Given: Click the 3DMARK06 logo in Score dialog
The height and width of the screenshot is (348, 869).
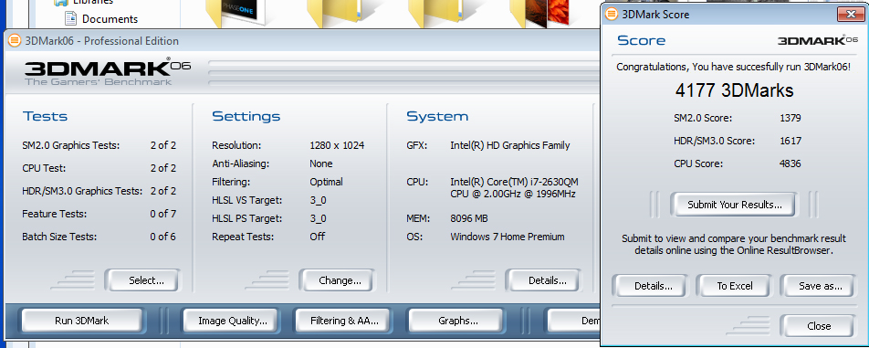Looking at the screenshot, I should click(819, 40).
